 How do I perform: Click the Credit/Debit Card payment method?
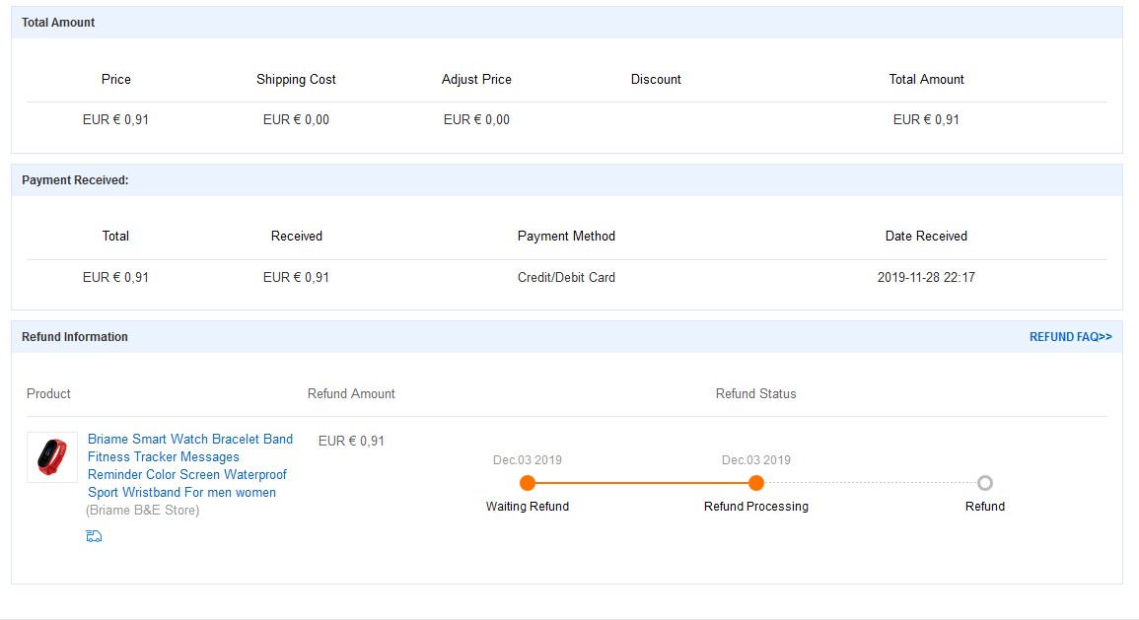coord(566,278)
